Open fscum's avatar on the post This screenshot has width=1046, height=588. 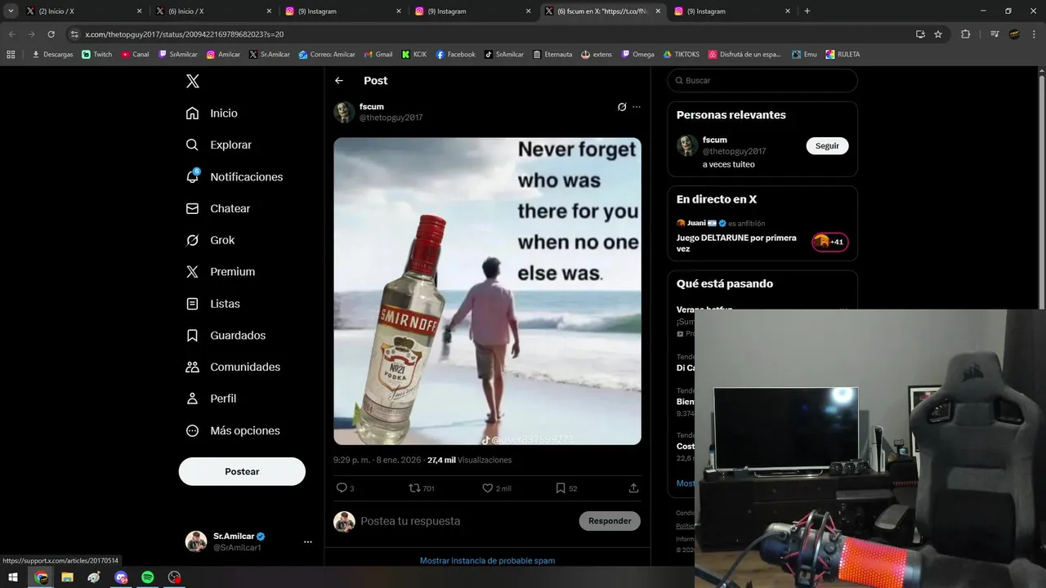(344, 112)
